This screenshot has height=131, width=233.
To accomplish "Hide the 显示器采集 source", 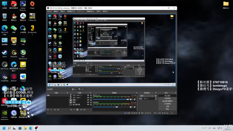I will [88, 105].
